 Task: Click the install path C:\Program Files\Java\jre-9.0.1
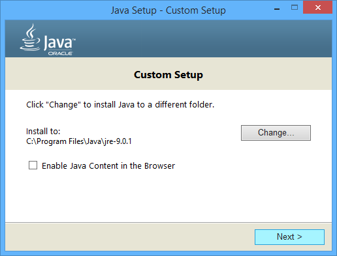tap(79, 141)
